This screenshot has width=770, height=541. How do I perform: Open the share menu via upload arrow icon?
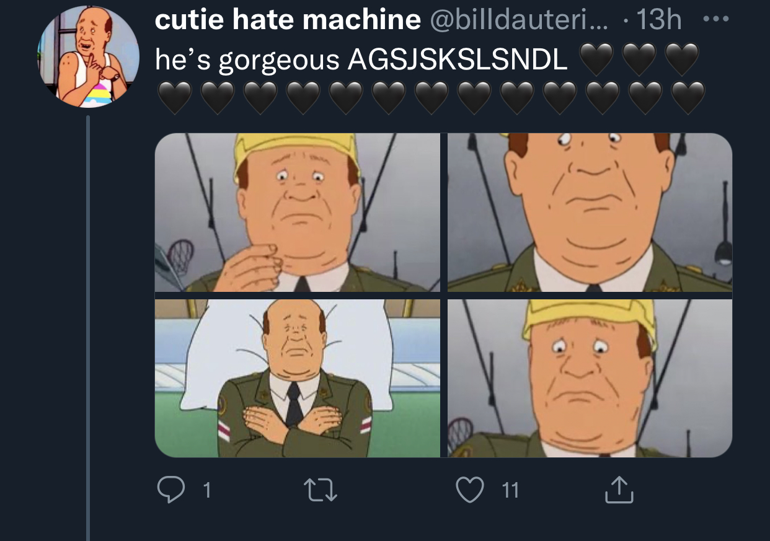coord(619,490)
